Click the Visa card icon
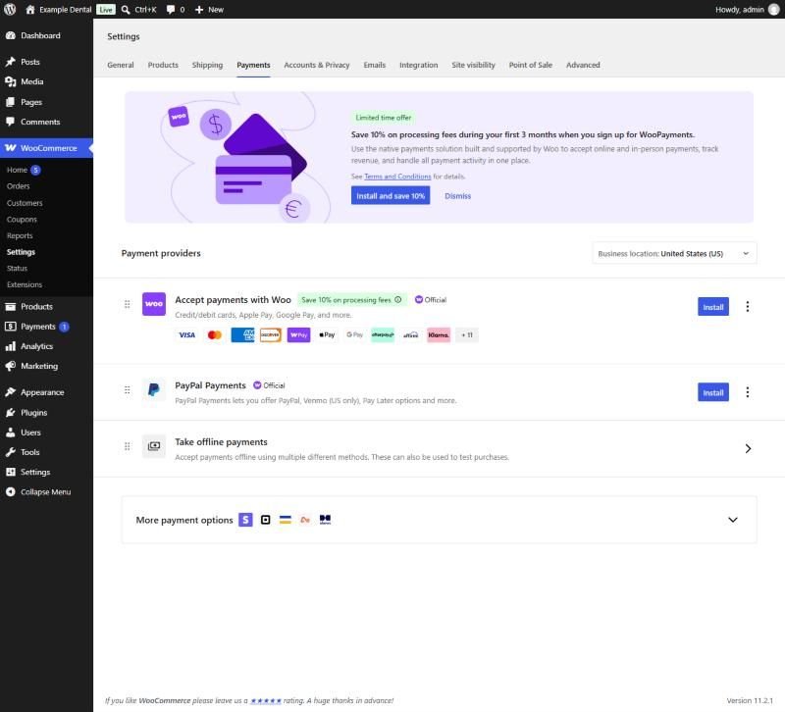 pyautogui.click(x=186, y=334)
